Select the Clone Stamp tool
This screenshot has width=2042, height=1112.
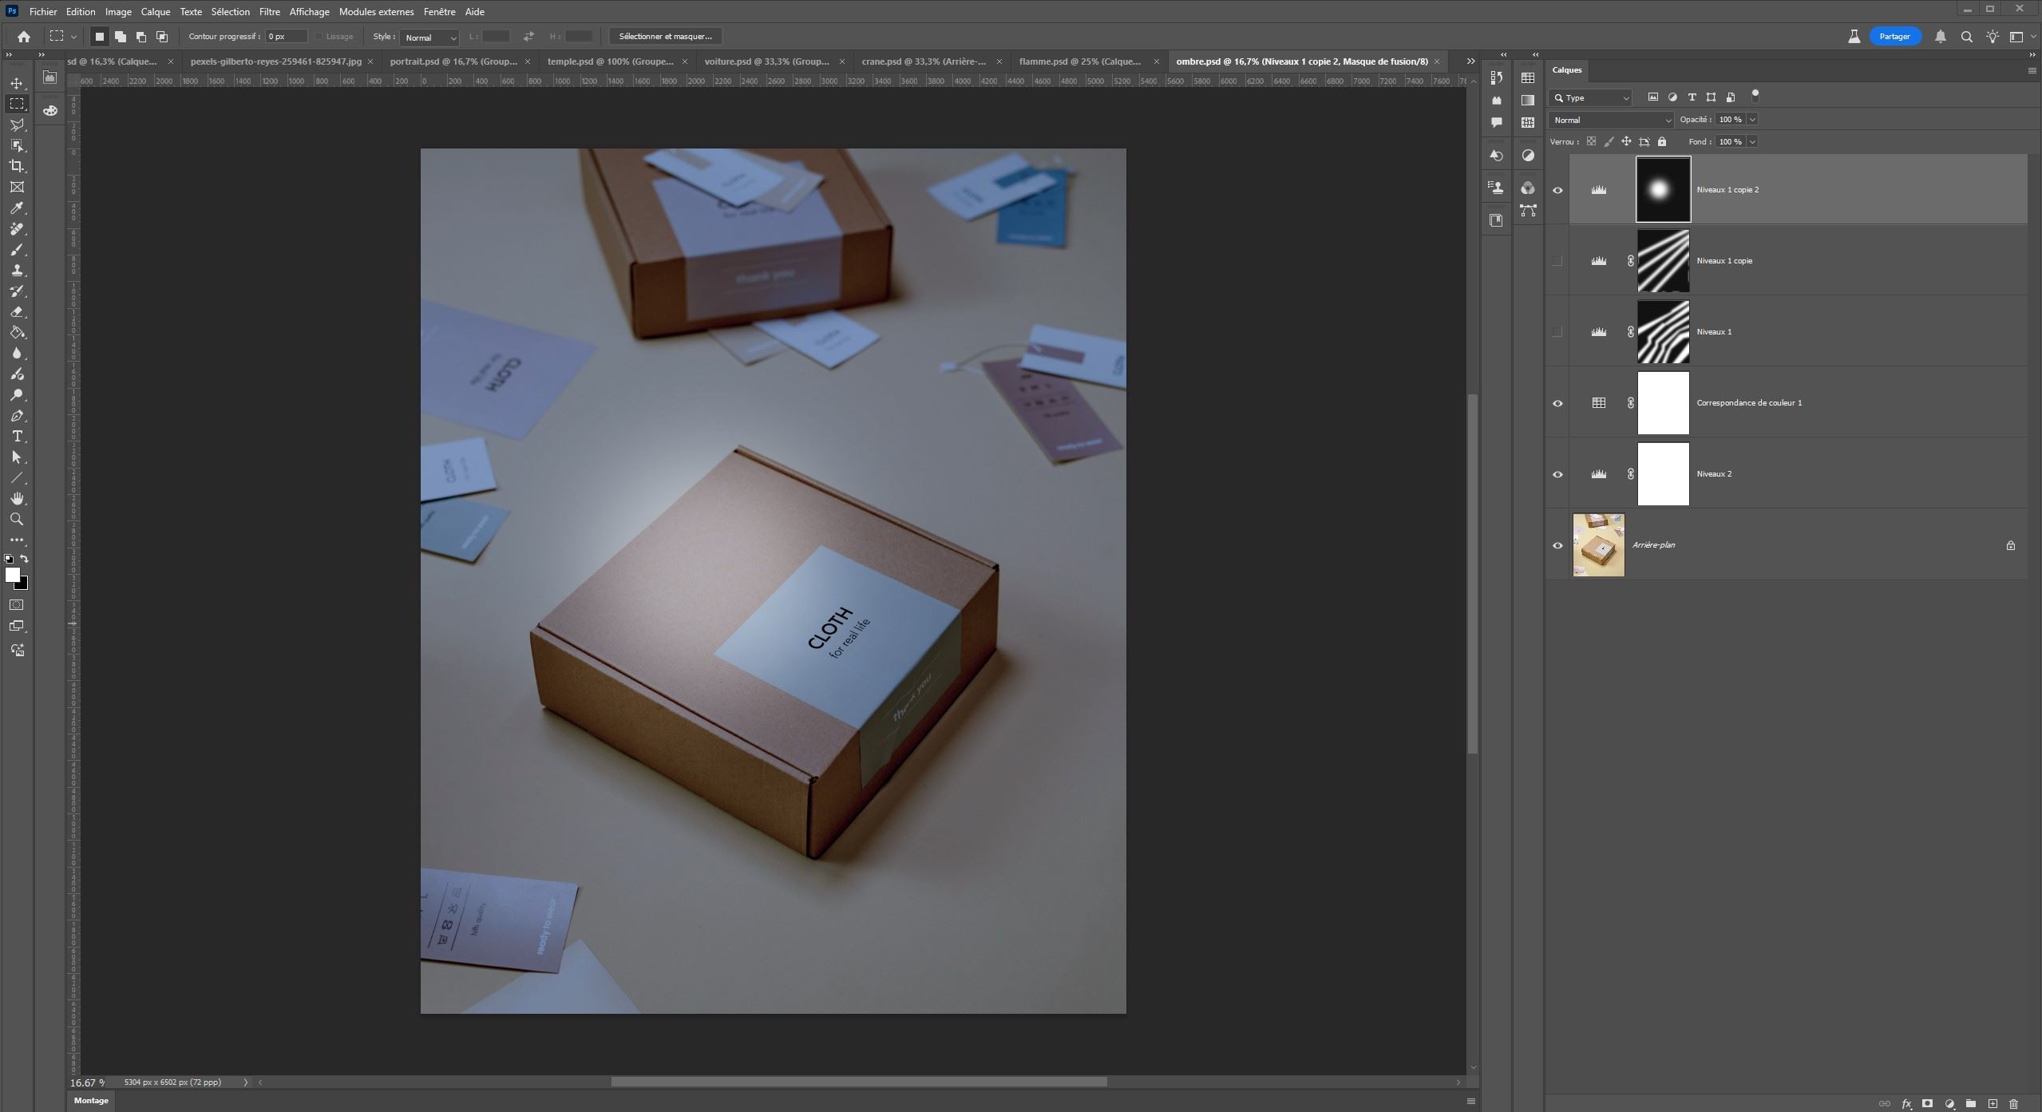pos(17,271)
